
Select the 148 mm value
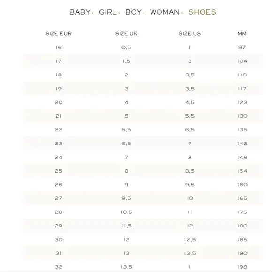(242, 157)
